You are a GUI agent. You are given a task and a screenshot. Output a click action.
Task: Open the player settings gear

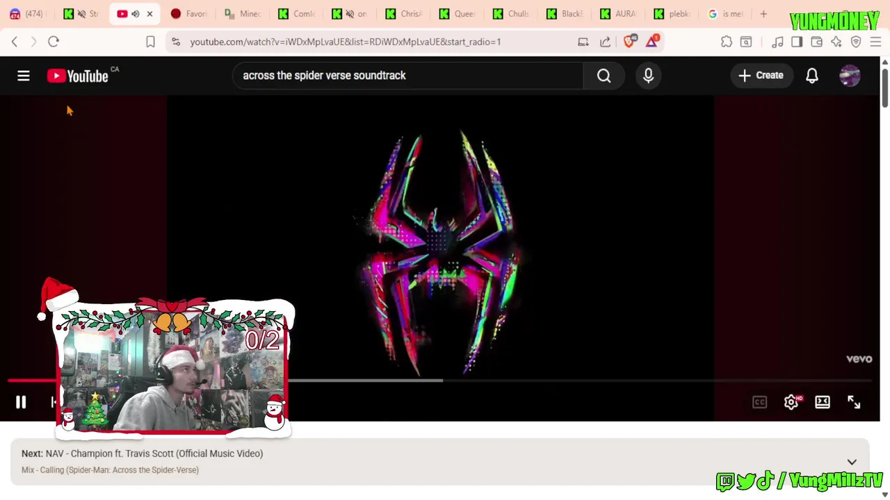[791, 402]
